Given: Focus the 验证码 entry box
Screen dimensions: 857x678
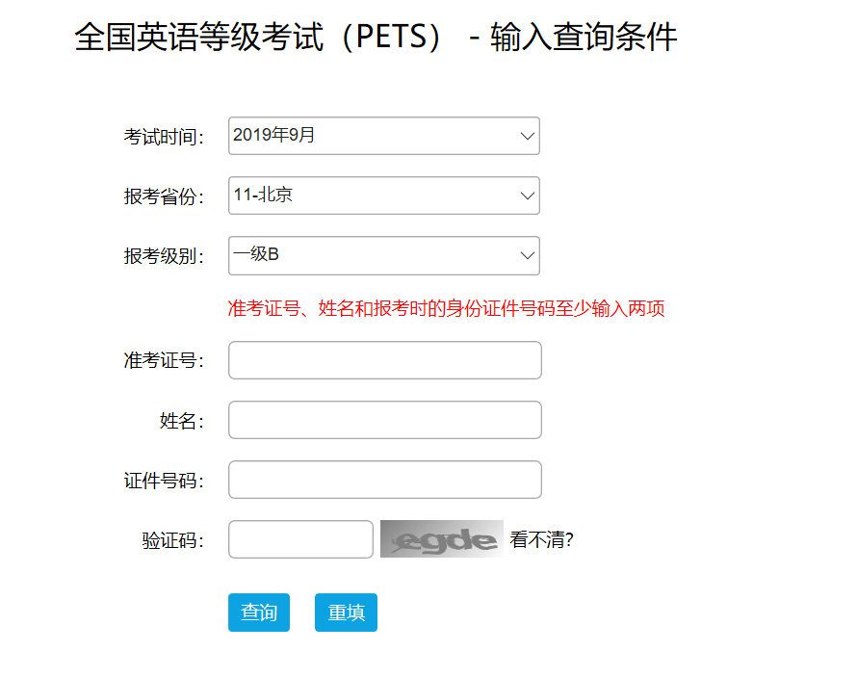Looking at the screenshot, I should (x=300, y=539).
